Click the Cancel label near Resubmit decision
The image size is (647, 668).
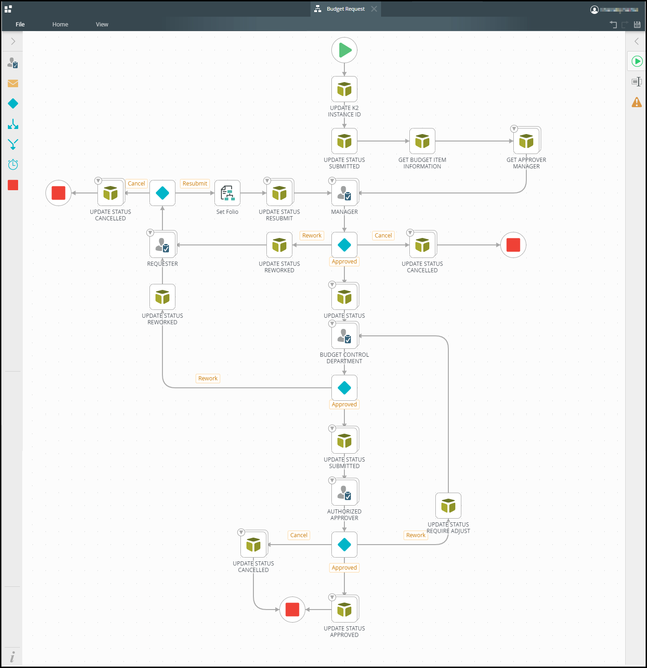point(136,184)
